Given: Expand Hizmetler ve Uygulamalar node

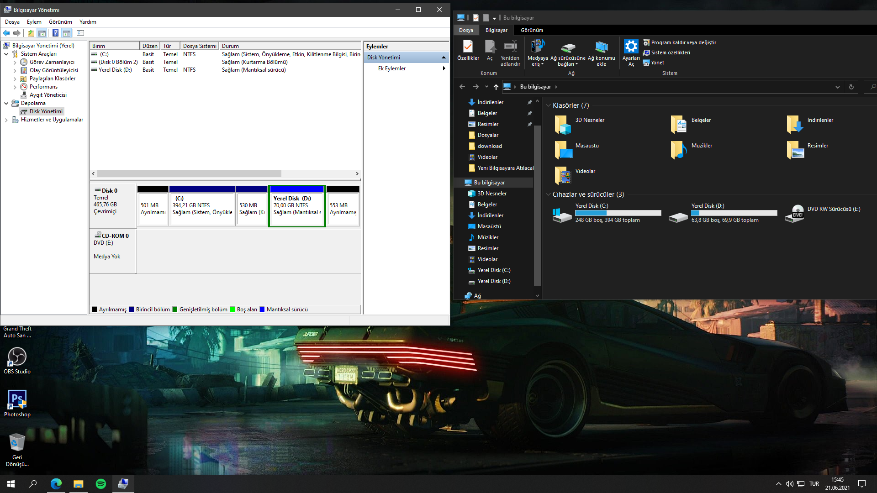Looking at the screenshot, I should tap(6, 120).
